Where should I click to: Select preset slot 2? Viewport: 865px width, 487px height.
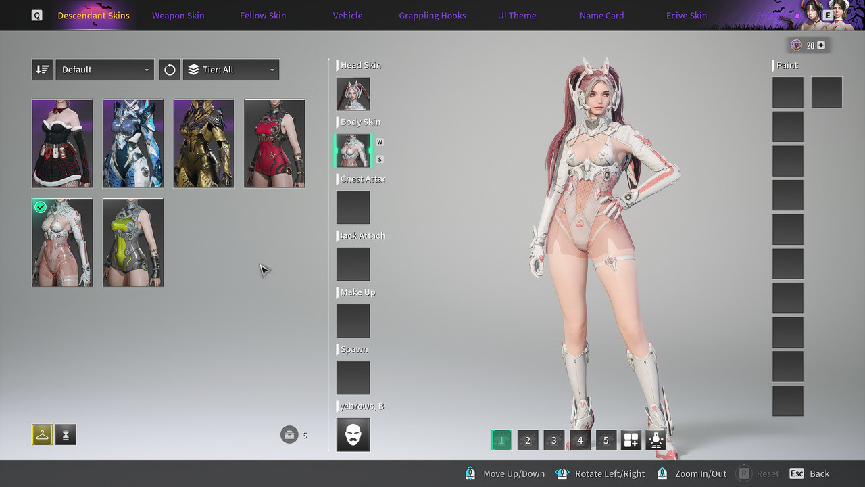point(528,440)
